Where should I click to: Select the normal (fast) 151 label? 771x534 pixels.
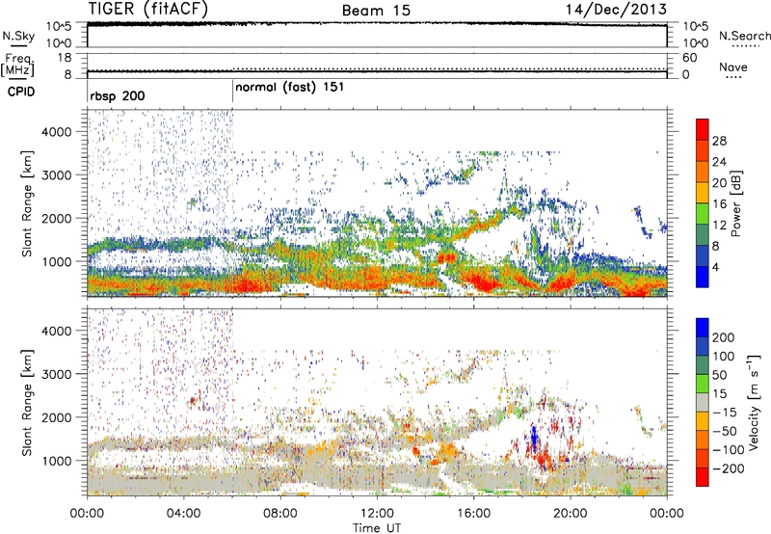pos(290,88)
